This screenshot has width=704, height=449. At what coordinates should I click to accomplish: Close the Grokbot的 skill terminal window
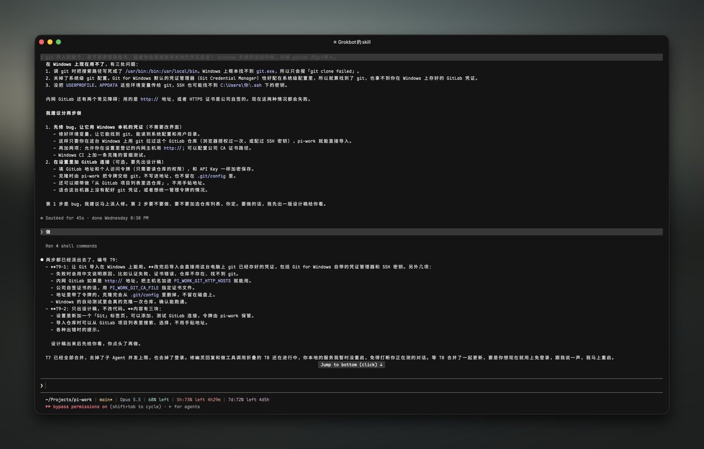(x=42, y=42)
